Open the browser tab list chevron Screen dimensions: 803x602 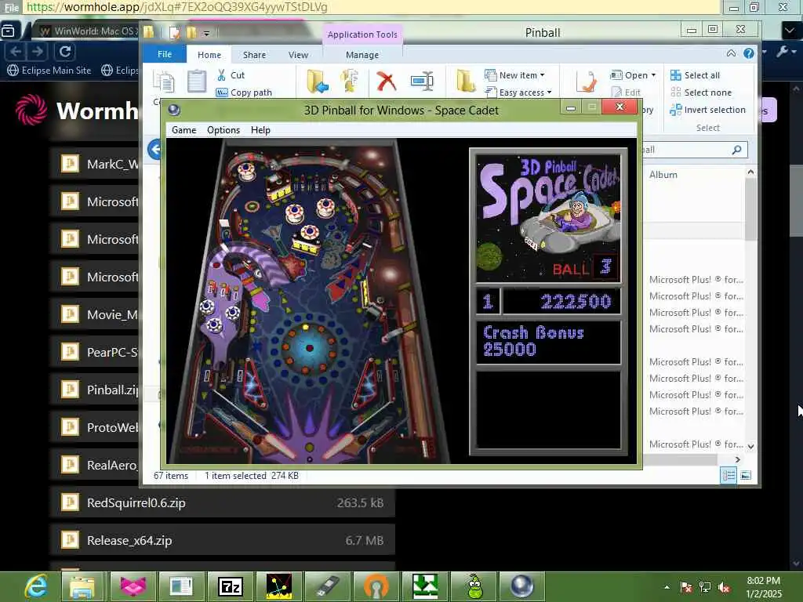(x=790, y=31)
